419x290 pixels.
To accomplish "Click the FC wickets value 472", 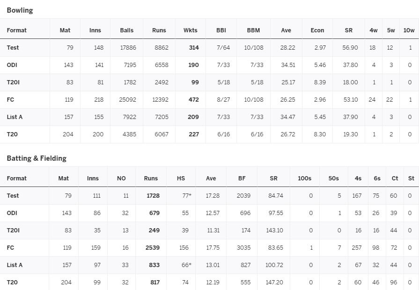I will click(193, 99).
